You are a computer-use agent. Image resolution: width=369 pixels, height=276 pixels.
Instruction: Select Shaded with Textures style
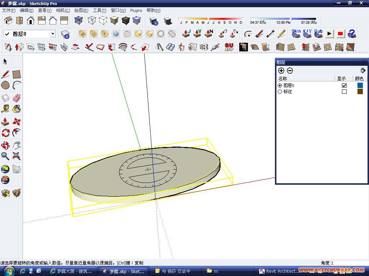(126, 20)
